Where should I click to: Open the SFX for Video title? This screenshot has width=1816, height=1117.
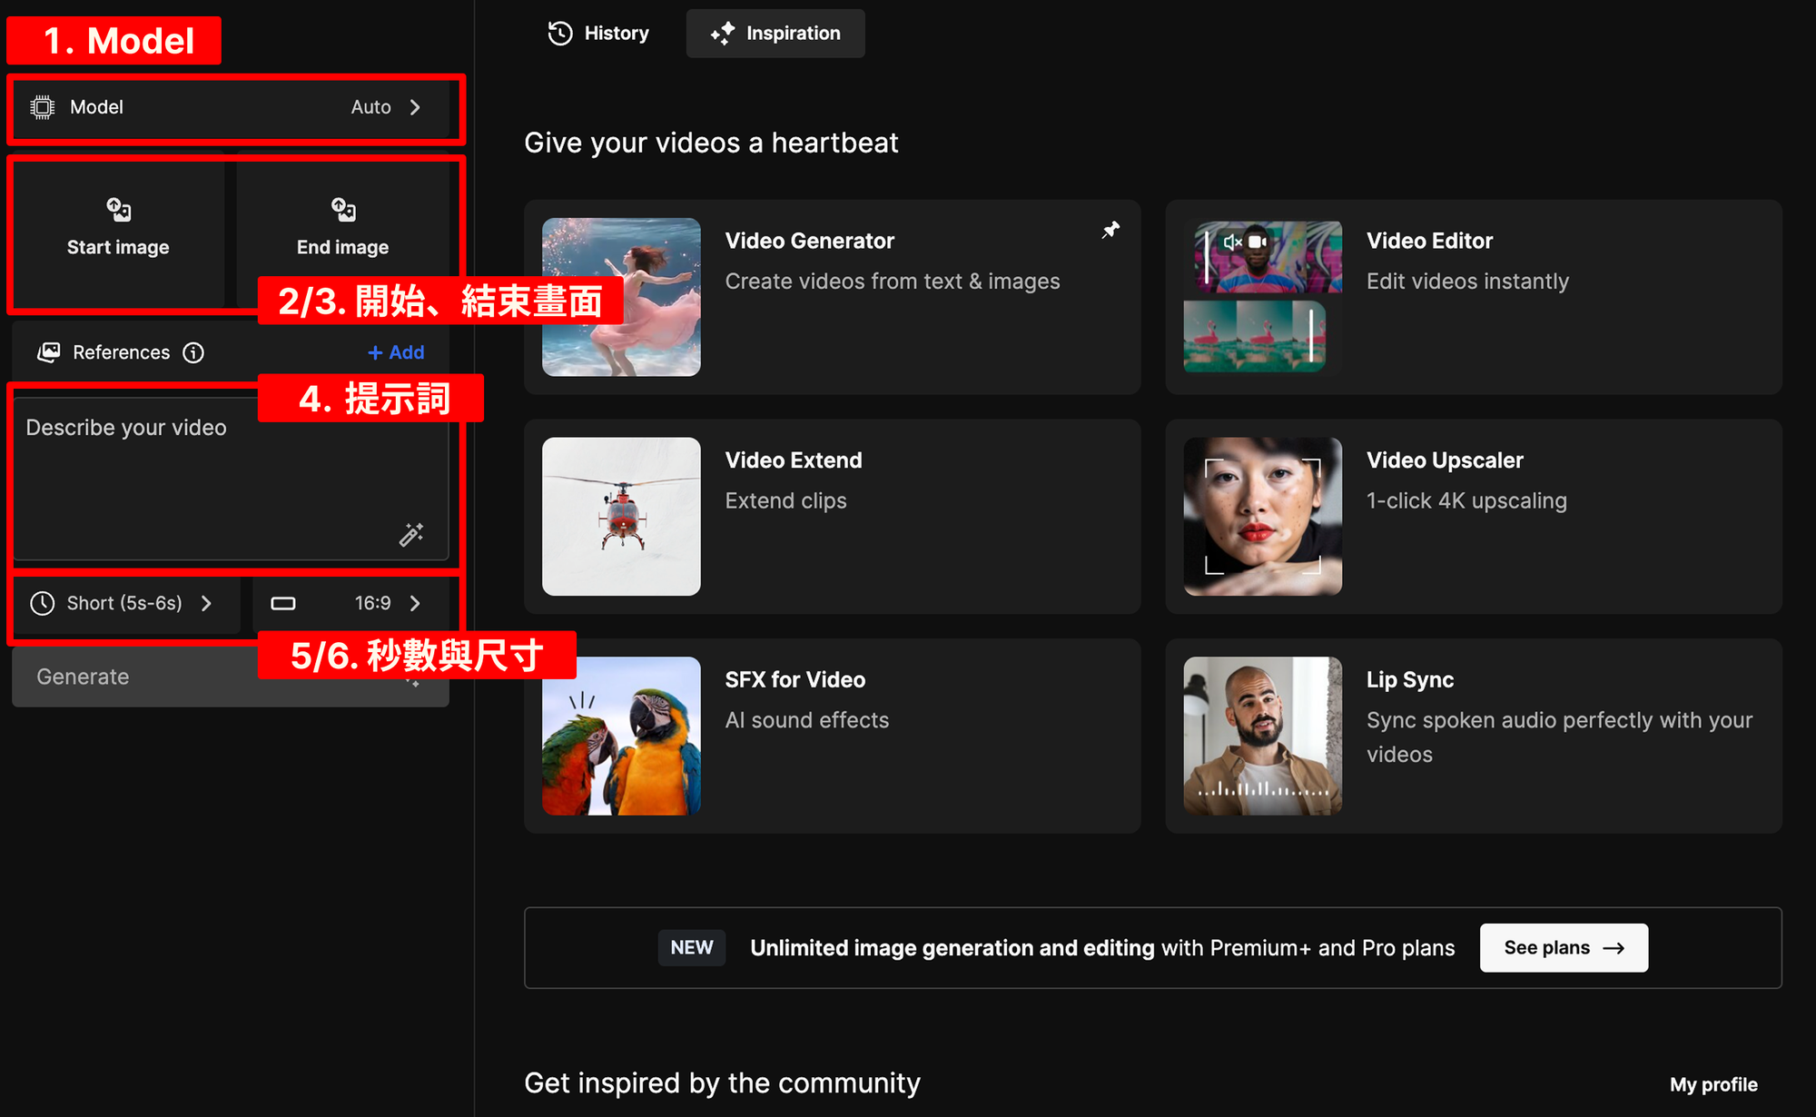point(795,679)
